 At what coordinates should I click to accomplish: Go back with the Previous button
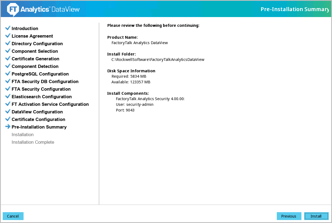click(x=289, y=216)
